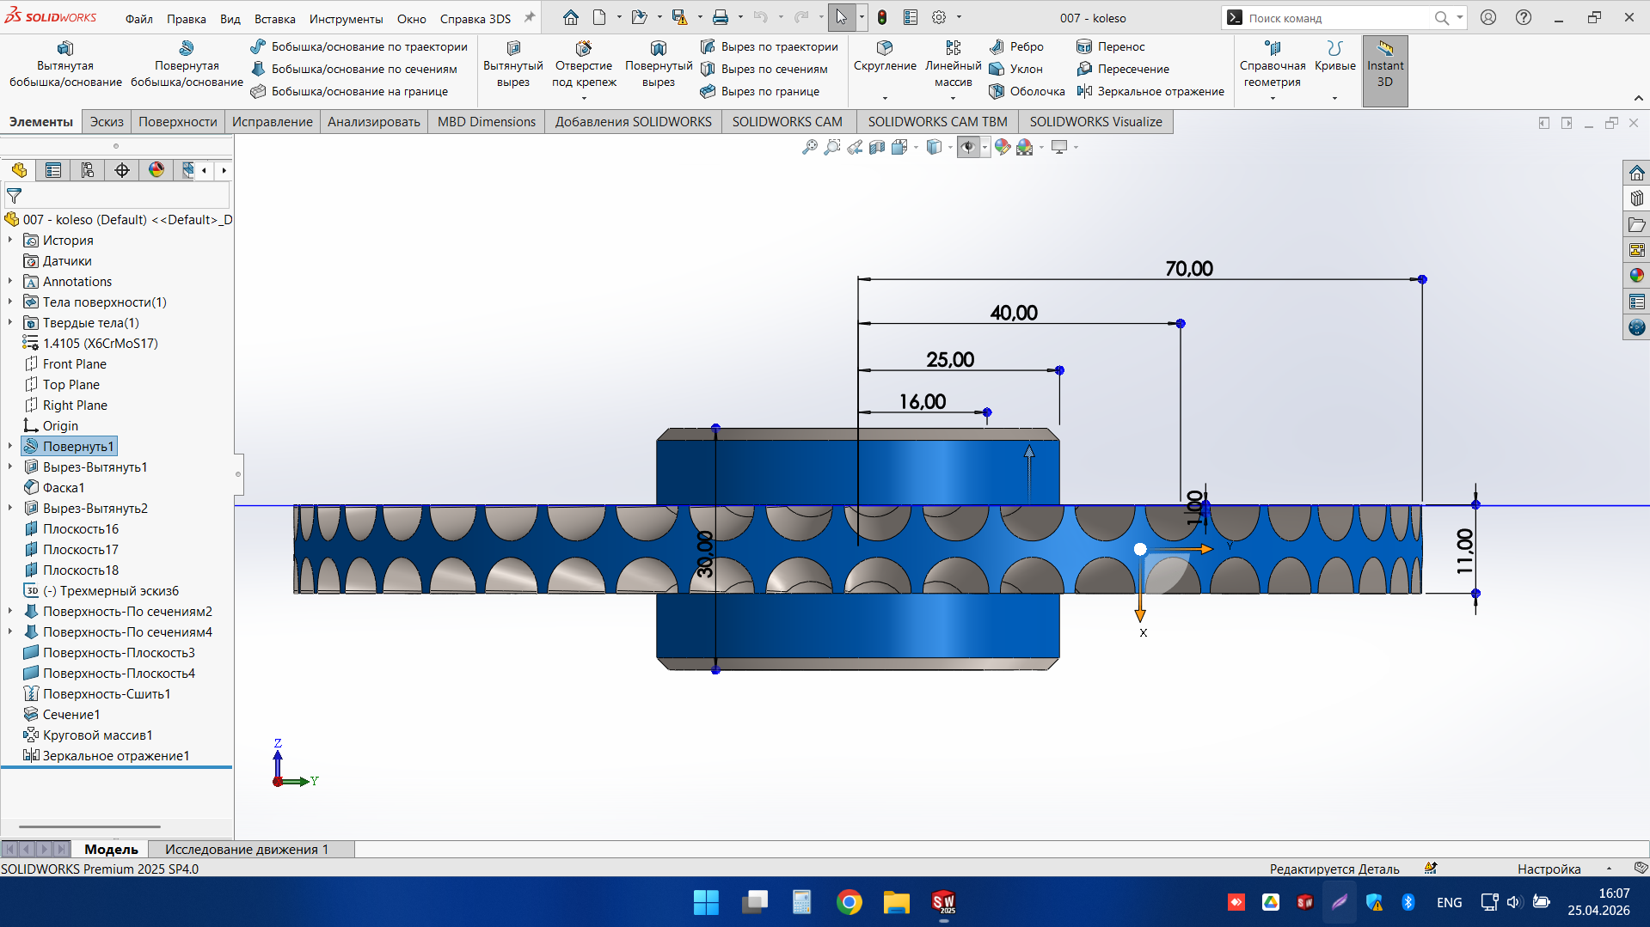Image resolution: width=1650 pixels, height=927 pixels.
Task: Select the Оболочка shell tool
Action: tap(1027, 91)
